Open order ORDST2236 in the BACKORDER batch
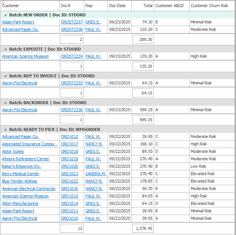Screen dimensions: 236x235 71,110
